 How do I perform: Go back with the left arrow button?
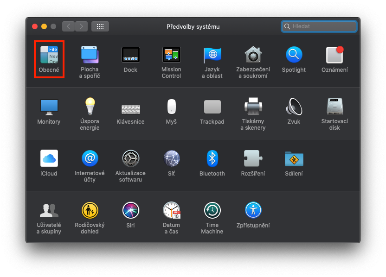coord(69,26)
